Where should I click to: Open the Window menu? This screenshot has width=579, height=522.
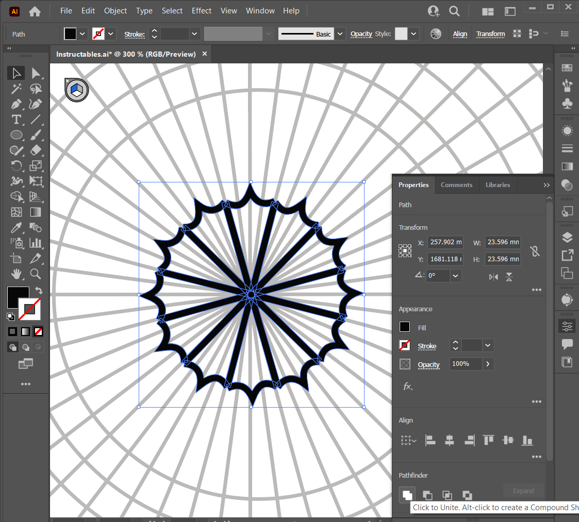tap(260, 11)
